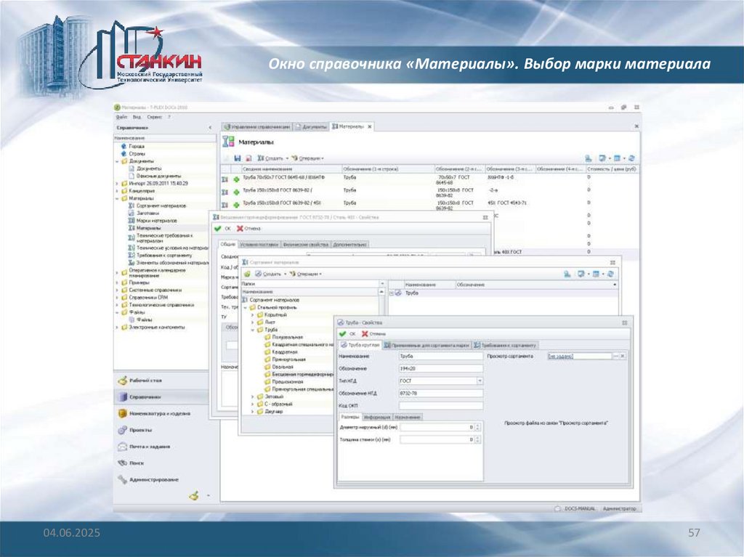Open the Сервис menu
The image size is (744, 557).
coord(155,117)
